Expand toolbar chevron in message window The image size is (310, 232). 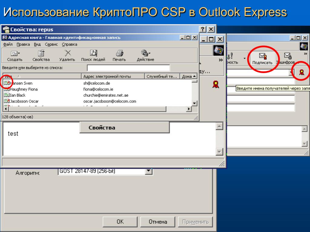(305, 54)
